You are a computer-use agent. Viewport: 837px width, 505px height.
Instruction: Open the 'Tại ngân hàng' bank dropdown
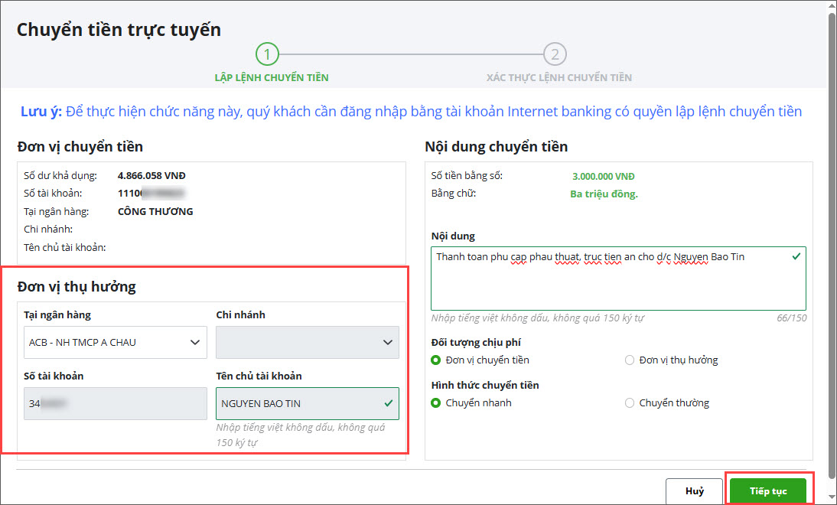(x=115, y=342)
